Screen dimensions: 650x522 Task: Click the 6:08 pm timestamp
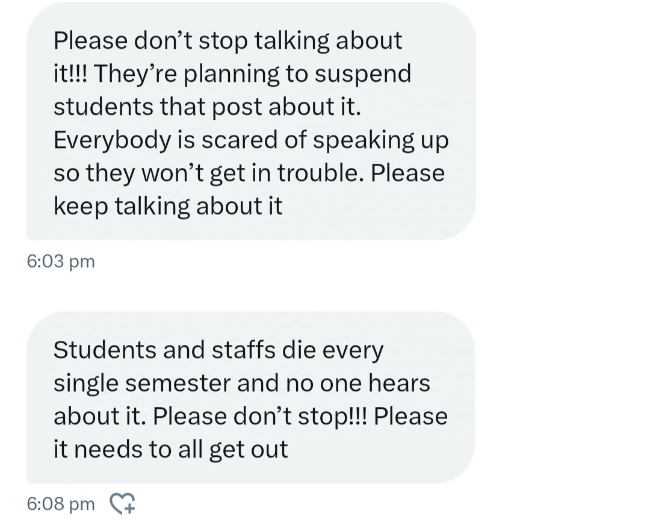click(x=61, y=503)
